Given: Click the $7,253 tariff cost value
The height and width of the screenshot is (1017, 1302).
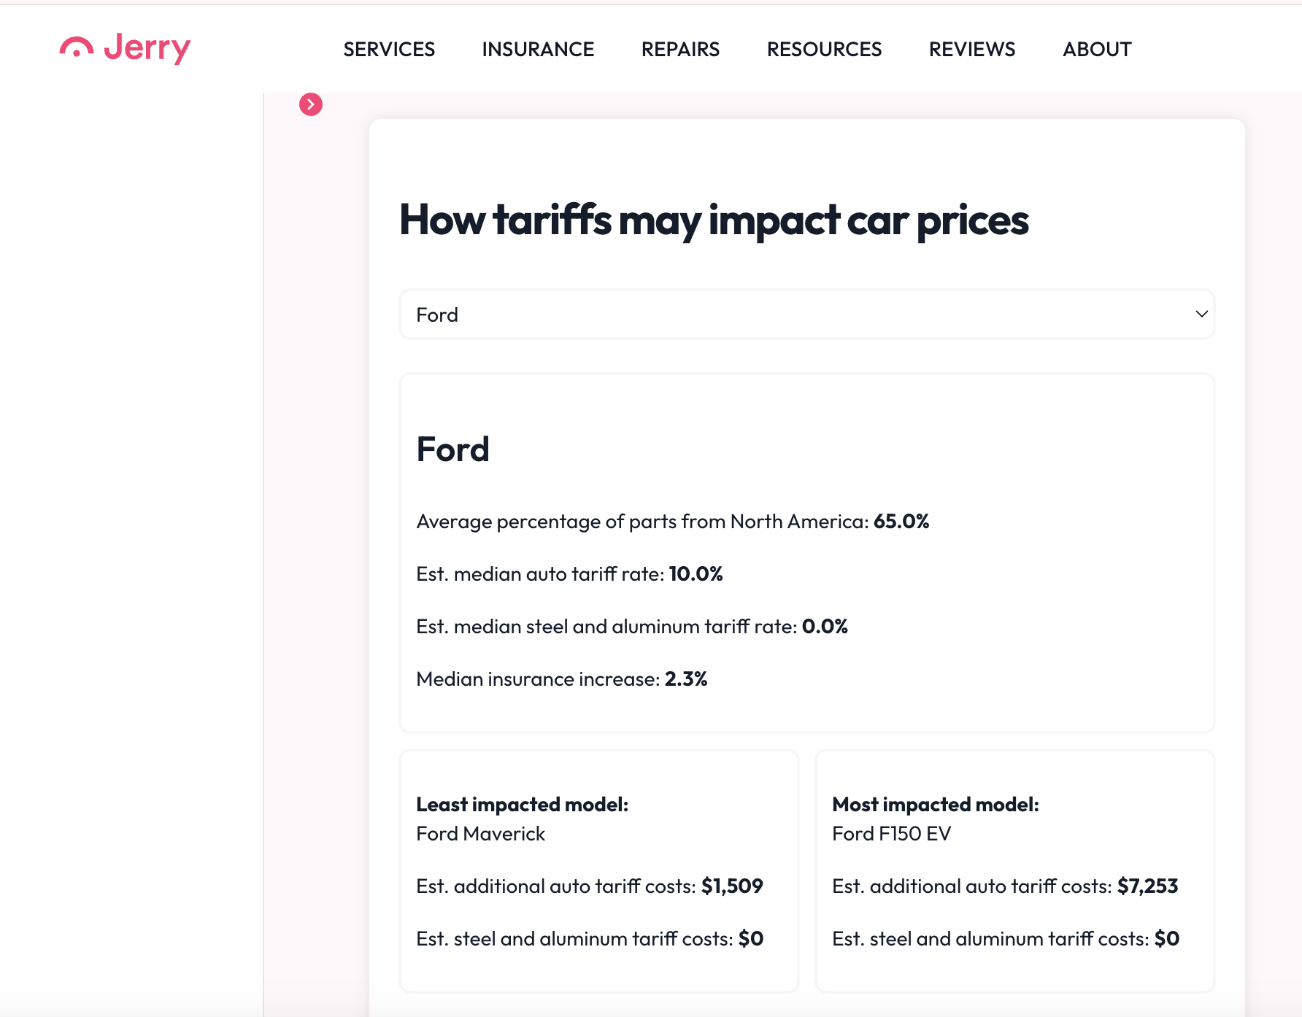Looking at the screenshot, I should point(1148,886).
